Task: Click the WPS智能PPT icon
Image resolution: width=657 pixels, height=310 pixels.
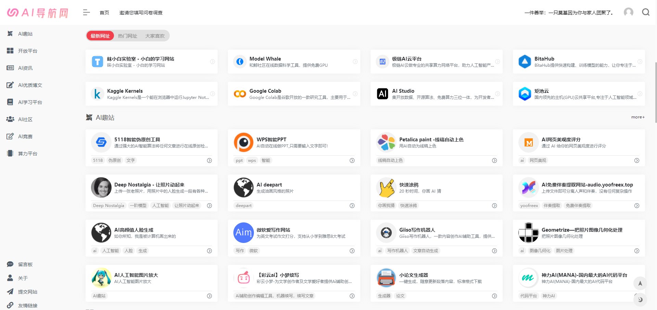Action: (x=244, y=142)
